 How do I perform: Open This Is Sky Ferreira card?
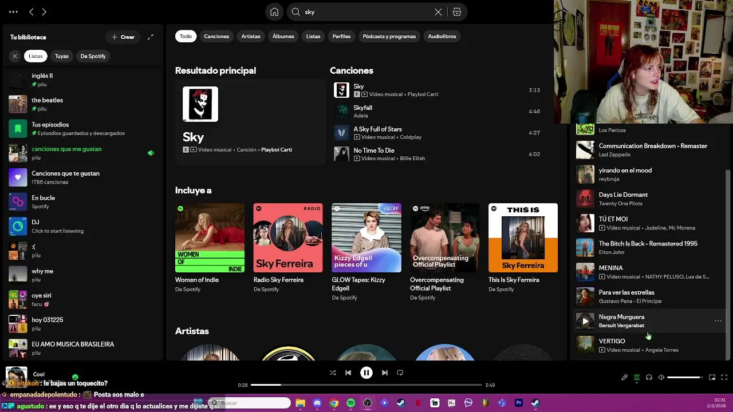pyautogui.click(x=523, y=249)
